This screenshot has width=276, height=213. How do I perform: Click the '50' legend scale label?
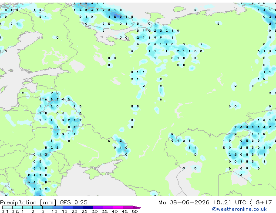[135, 211]
